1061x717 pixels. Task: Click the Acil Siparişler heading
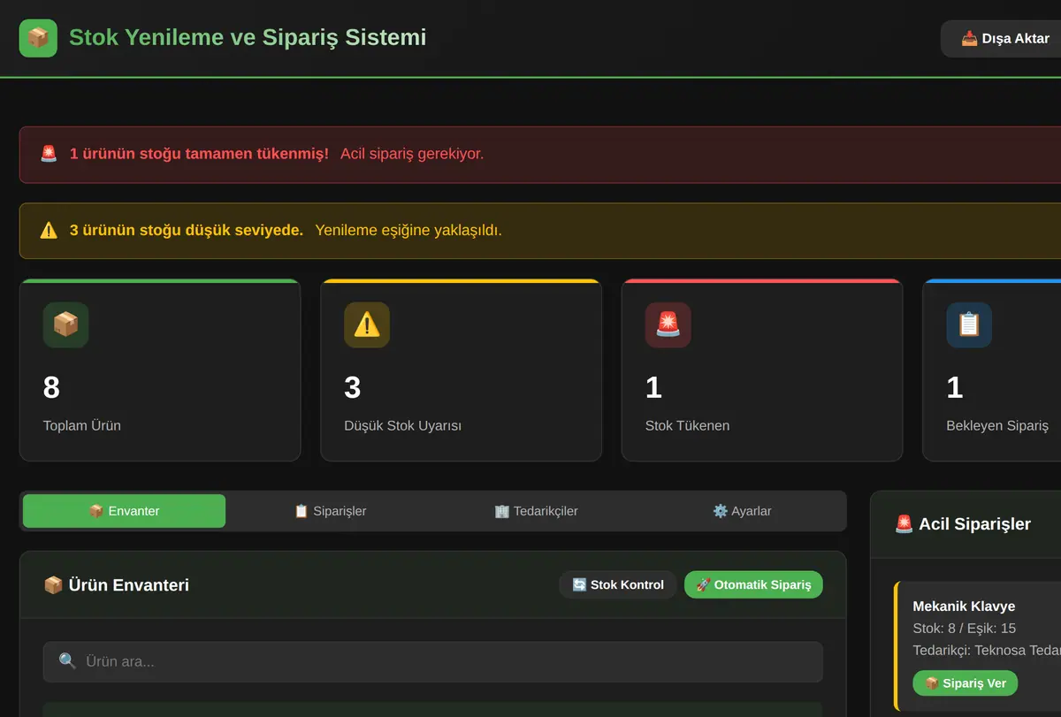point(974,524)
